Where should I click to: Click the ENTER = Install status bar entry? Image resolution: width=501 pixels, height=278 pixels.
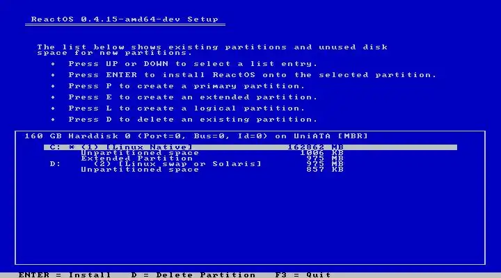tap(65, 275)
